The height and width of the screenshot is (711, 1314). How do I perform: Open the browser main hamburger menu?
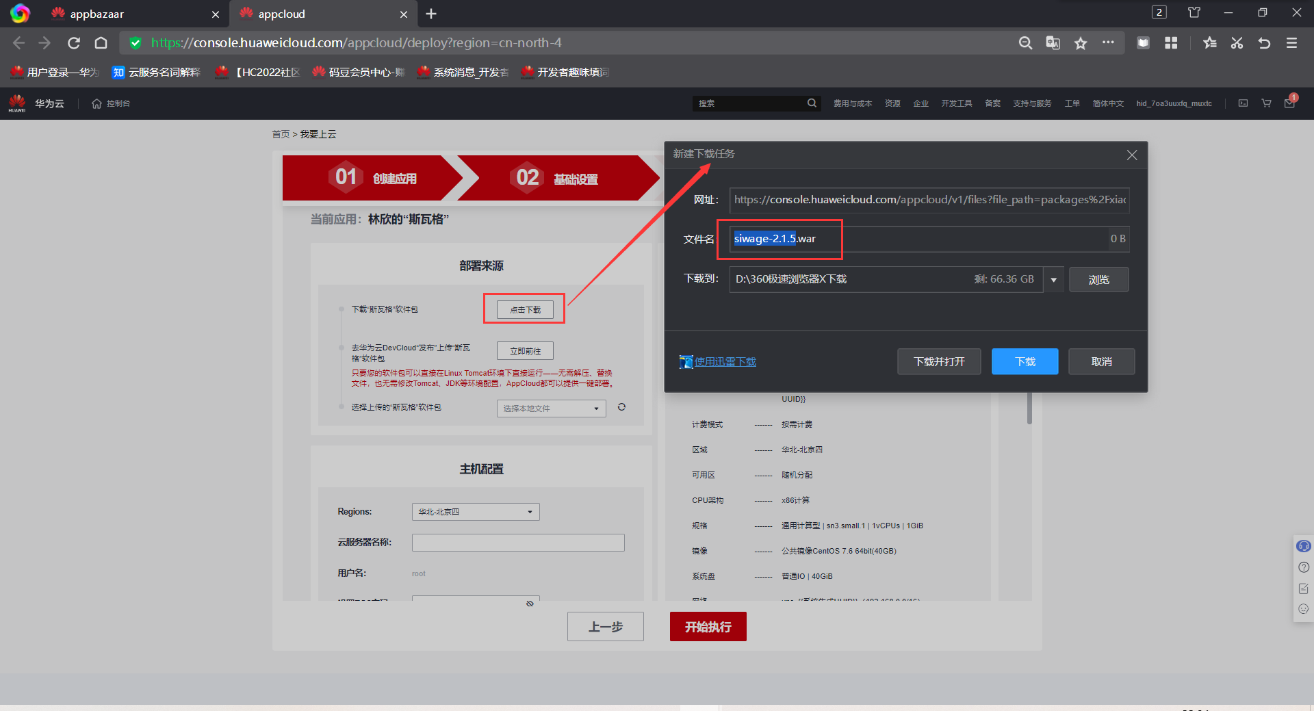click(1291, 43)
